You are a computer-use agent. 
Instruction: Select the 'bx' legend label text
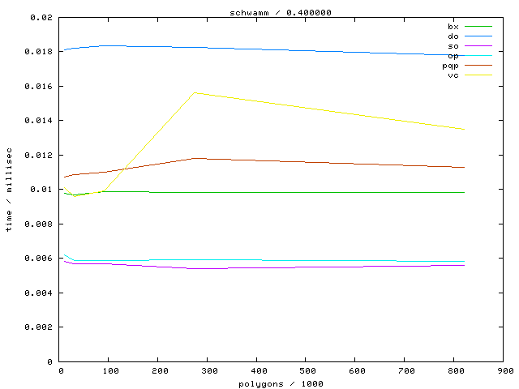tap(453, 27)
